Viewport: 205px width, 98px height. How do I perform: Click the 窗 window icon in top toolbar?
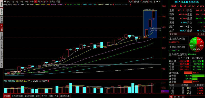tap(155, 2)
